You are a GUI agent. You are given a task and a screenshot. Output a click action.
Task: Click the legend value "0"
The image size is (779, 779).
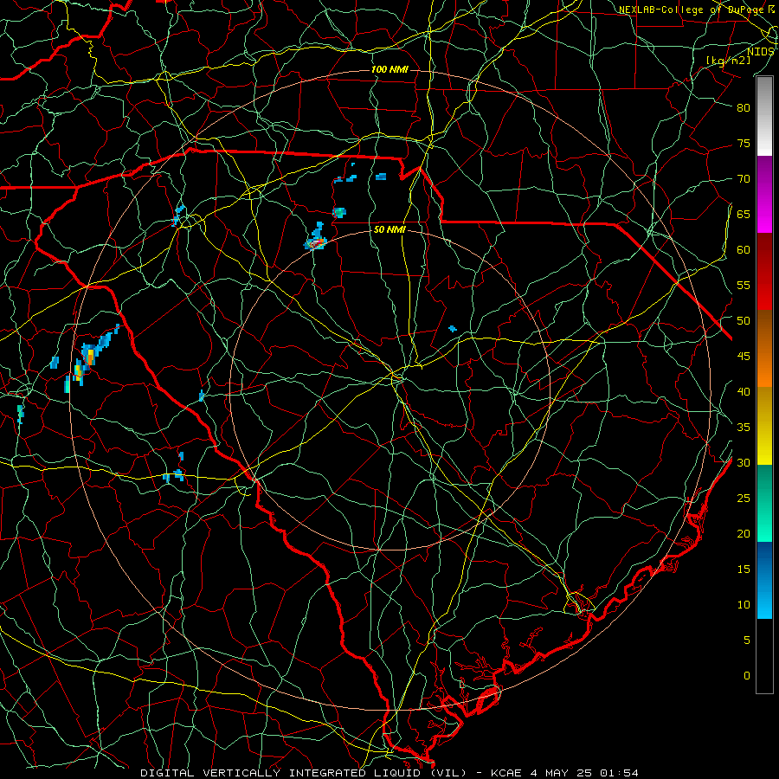[x=747, y=676]
